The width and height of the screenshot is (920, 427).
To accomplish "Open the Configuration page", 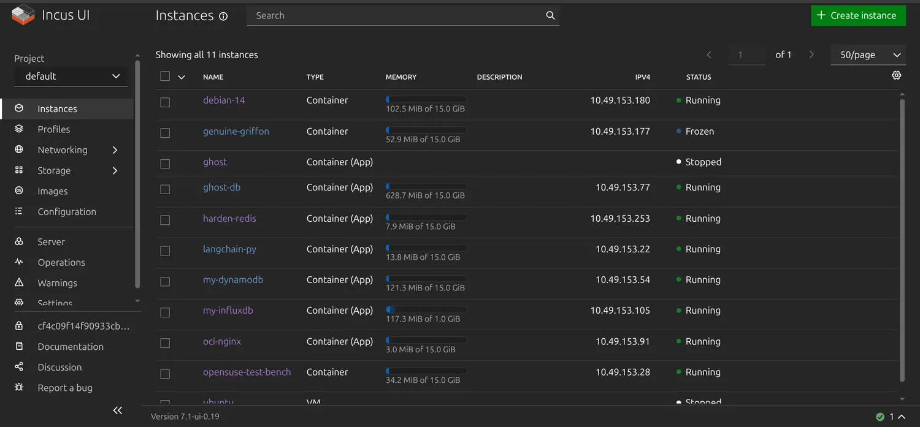I will click(67, 211).
